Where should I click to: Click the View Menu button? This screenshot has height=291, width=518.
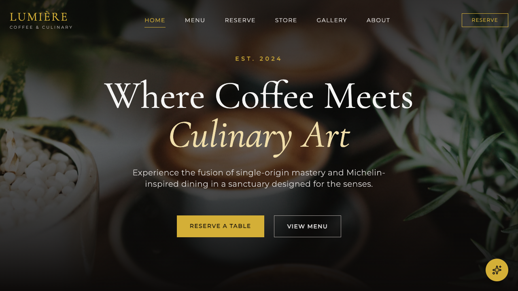[308, 226]
